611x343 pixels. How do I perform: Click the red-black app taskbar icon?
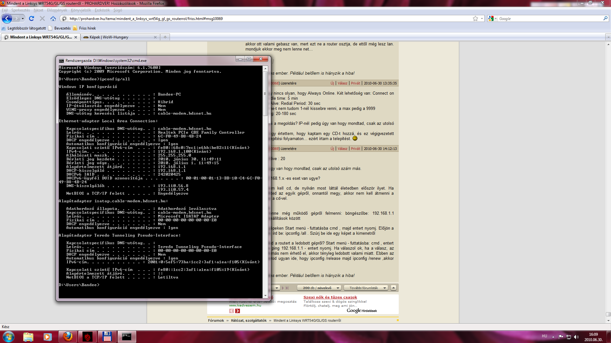88,337
